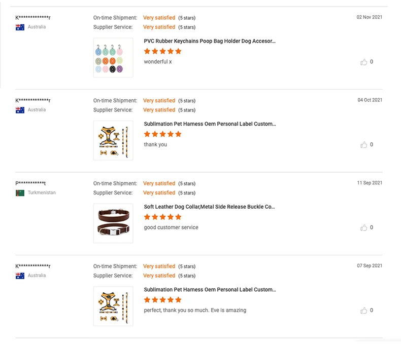401x351 pixels.
Task: Click Australia flag on 07 Sep 2021 review
Action: 20,276
